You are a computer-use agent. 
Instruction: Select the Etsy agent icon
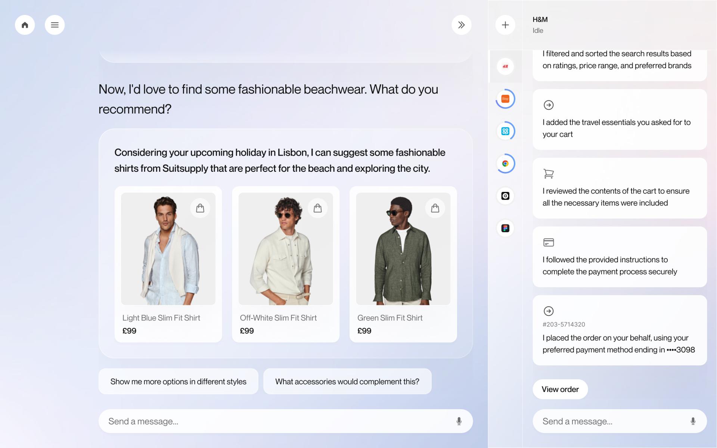coord(505,99)
